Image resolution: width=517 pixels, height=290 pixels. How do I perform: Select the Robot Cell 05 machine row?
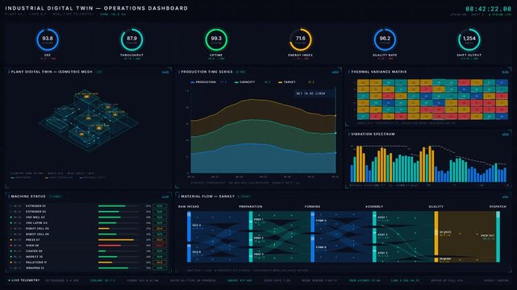[88, 229]
